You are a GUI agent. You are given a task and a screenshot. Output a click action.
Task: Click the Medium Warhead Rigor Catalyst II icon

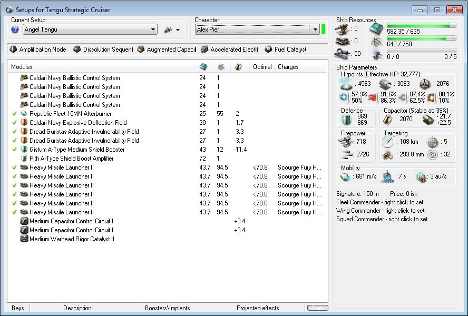(24, 239)
